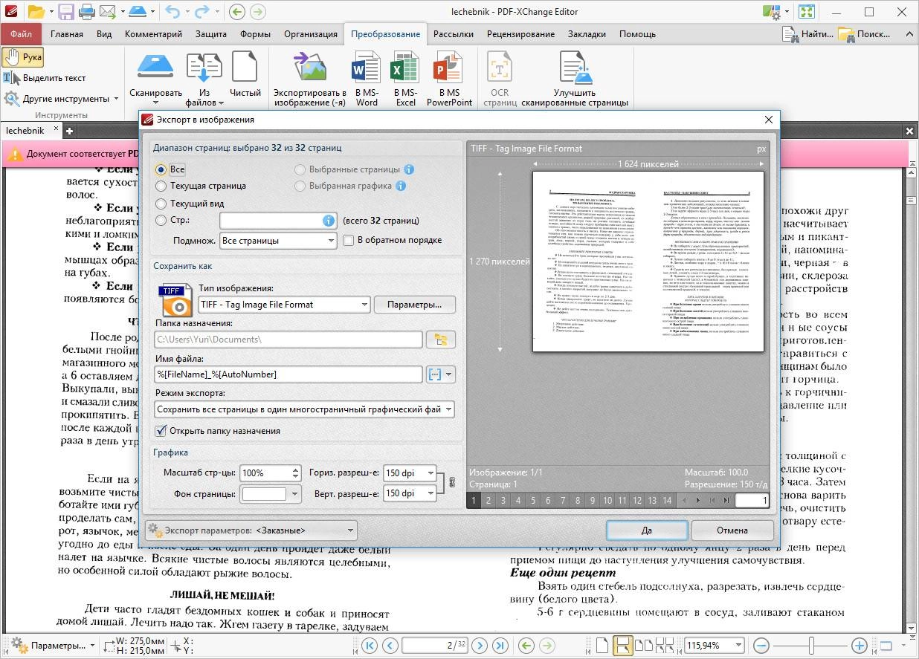
Task: Switch to the Комментарий tab
Action: coord(153,34)
